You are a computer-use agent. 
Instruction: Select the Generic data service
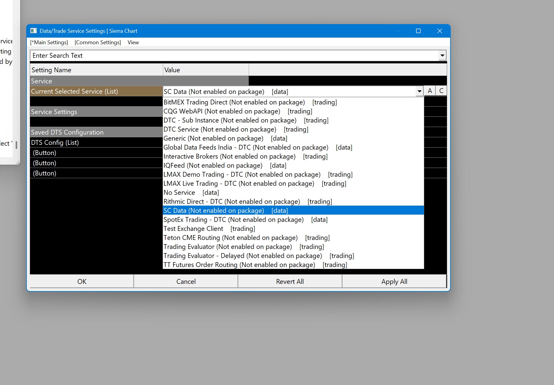click(x=293, y=138)
